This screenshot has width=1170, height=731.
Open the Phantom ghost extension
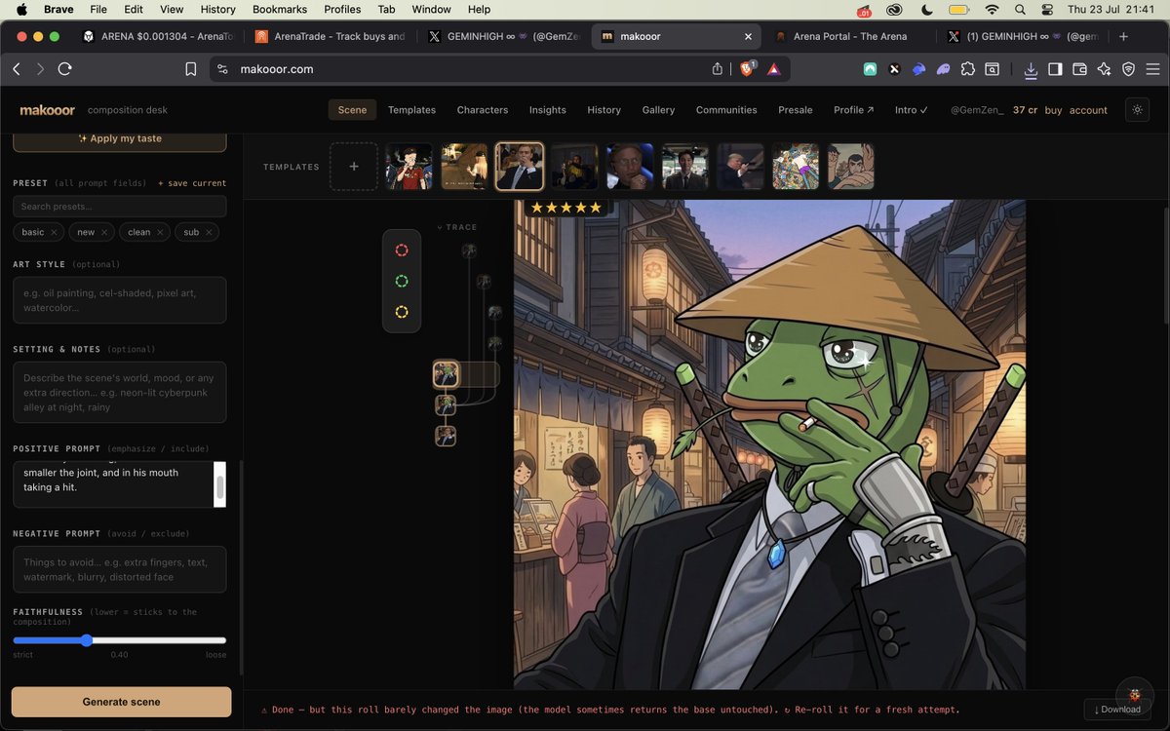click(x=943, y=69)
